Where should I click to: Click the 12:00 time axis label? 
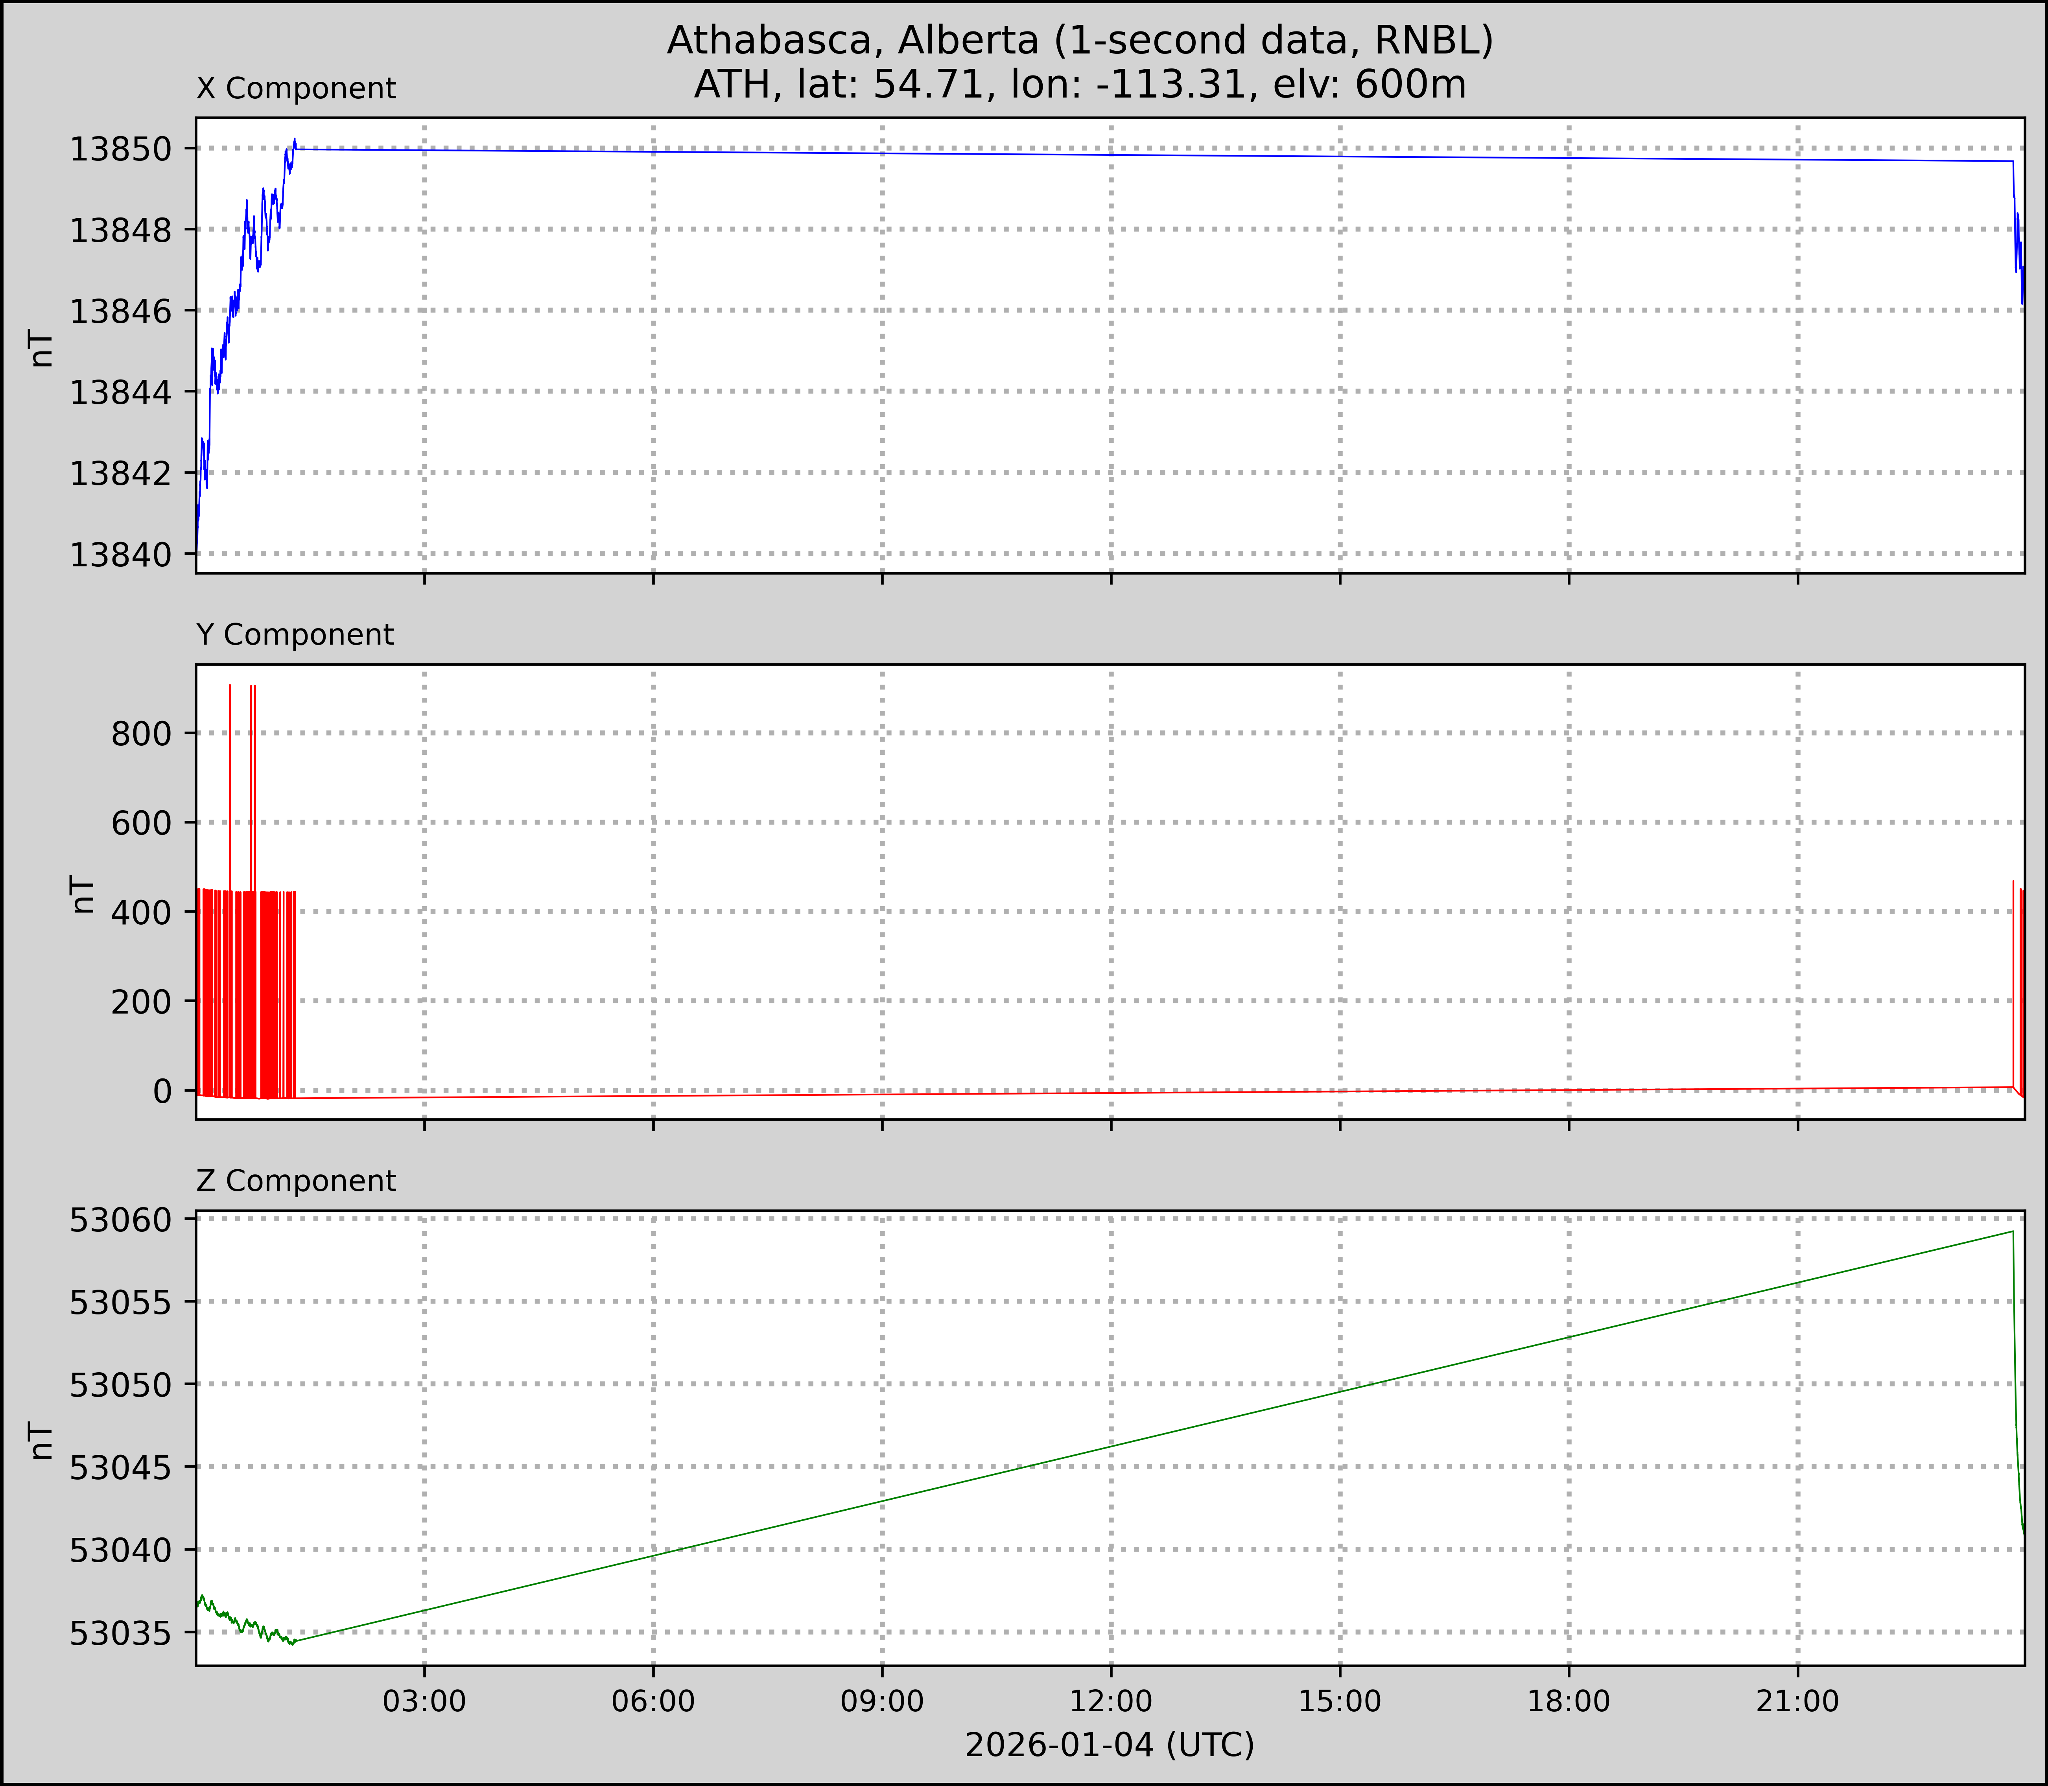pos(1111,1700)
